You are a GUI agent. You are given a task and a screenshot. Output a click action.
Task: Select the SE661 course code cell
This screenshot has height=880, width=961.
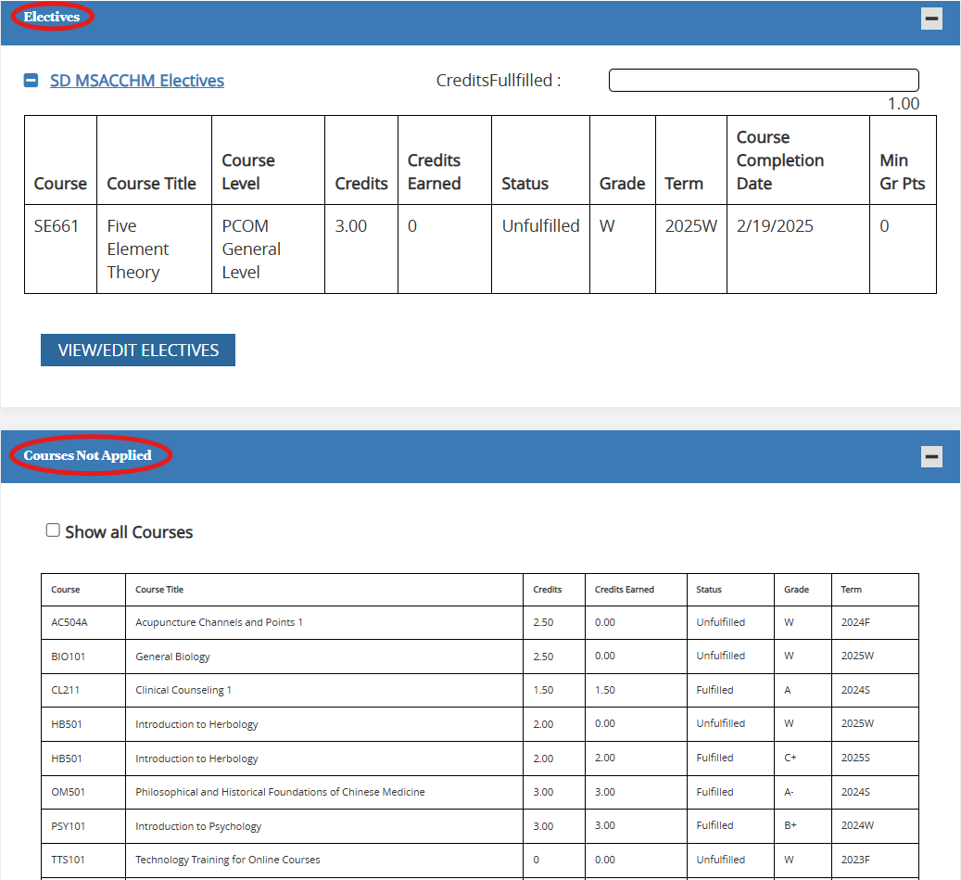[x=57, y=226]
